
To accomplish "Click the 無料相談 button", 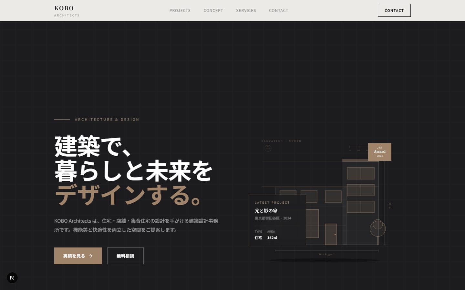I will pos(125,256).
